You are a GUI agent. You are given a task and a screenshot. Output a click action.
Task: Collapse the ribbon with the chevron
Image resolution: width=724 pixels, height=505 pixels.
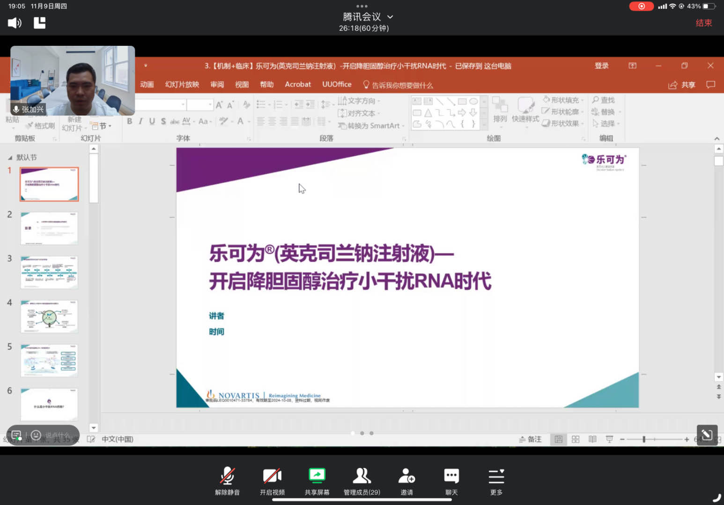pos(717,139)
